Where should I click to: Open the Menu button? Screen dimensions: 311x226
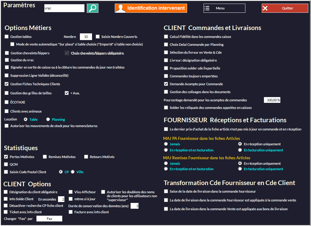pos(224,8)
